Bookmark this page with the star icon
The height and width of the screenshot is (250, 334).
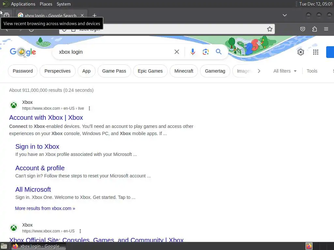click(270, 29)
